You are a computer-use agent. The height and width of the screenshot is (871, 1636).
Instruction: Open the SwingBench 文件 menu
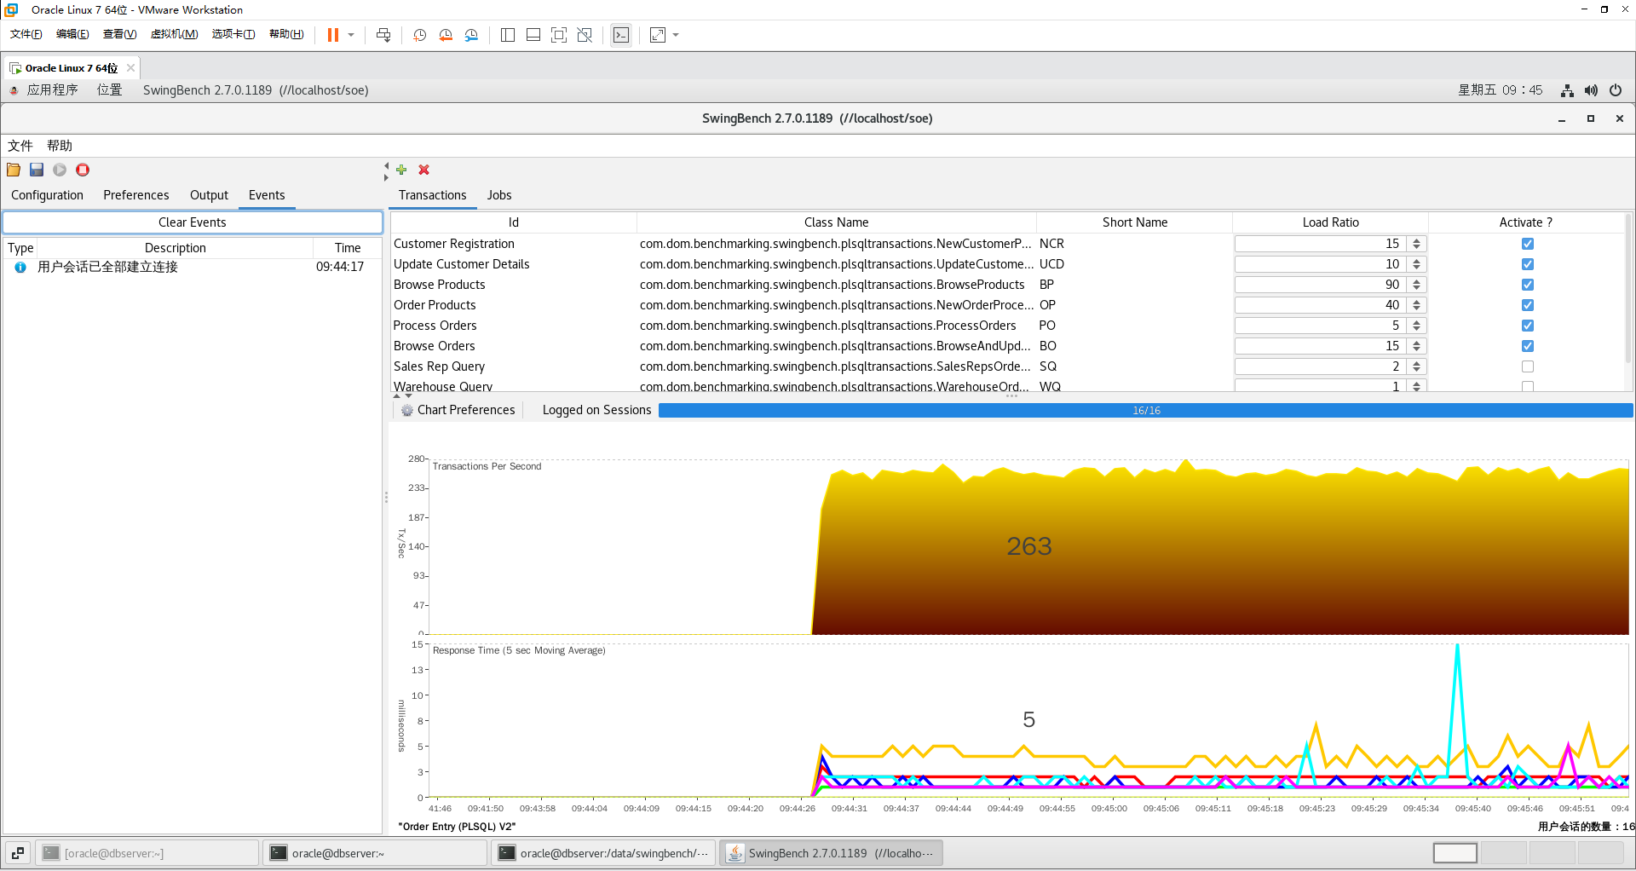[x=20, y=146]
